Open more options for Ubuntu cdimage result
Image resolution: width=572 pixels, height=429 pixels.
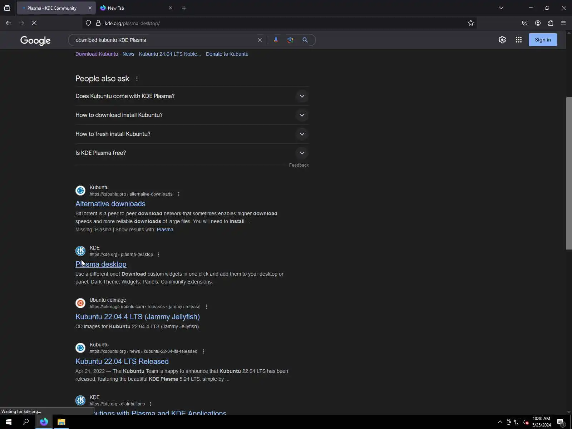[x=207, y=307]
